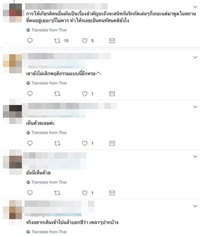The image size is (200, 236).
Task: Reply to the 'เห็นด้วยเลยค่ะ' tweet
Action: (30, 143)
